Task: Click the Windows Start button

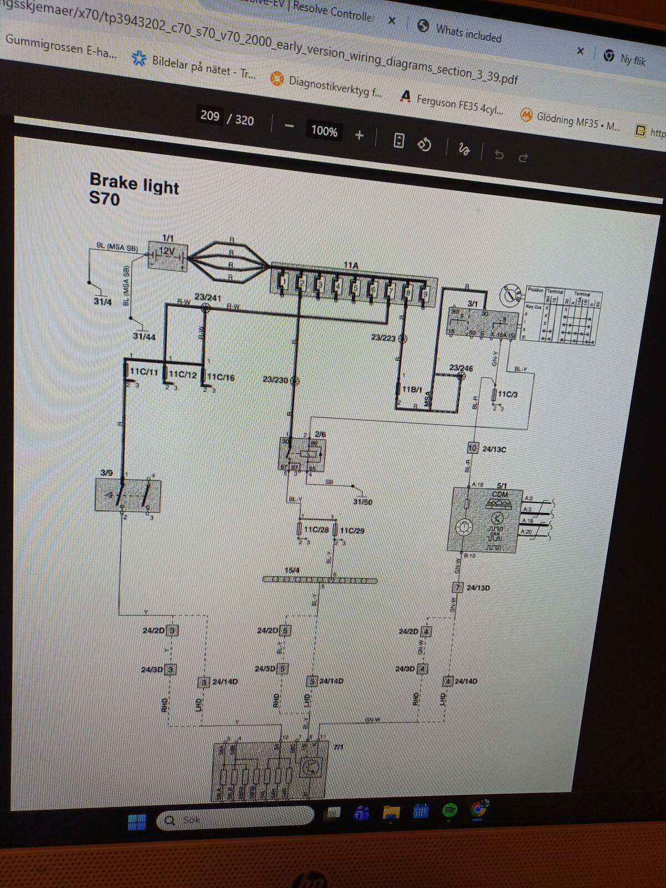Action: click(137, 821)
